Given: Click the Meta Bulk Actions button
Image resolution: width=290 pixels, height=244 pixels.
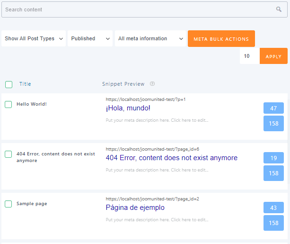Looking at the screenshot, I should click(221, 39).
